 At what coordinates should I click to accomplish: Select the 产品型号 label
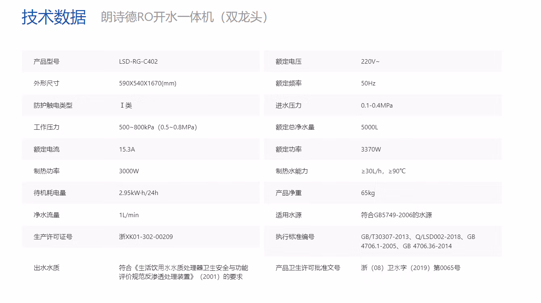tap(46, 62)
